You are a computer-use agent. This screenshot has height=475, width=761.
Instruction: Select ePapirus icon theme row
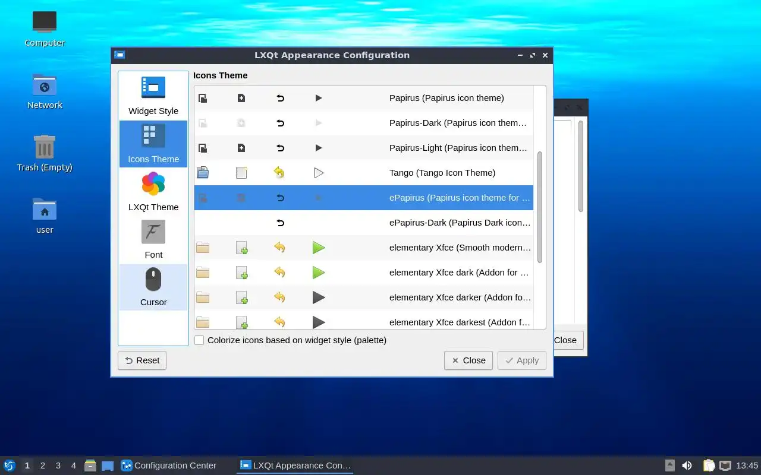(364, 198)
